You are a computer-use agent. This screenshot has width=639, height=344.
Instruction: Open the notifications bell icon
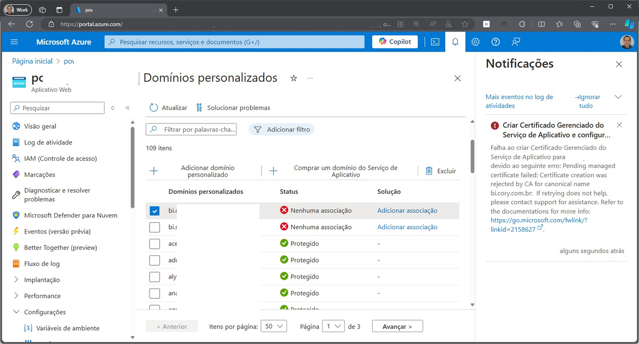(x=455, y=42)
